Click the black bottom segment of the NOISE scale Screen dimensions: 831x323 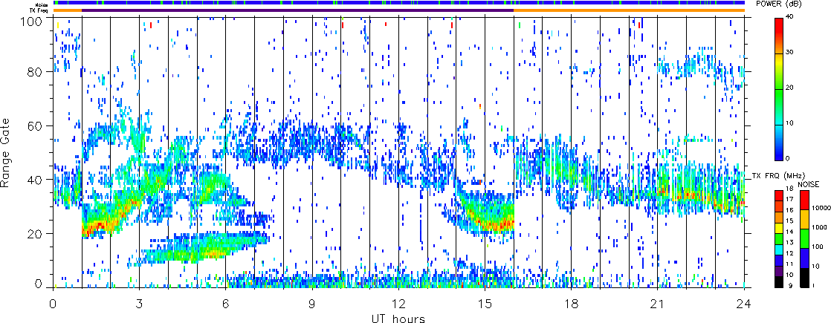pos(803,278)
